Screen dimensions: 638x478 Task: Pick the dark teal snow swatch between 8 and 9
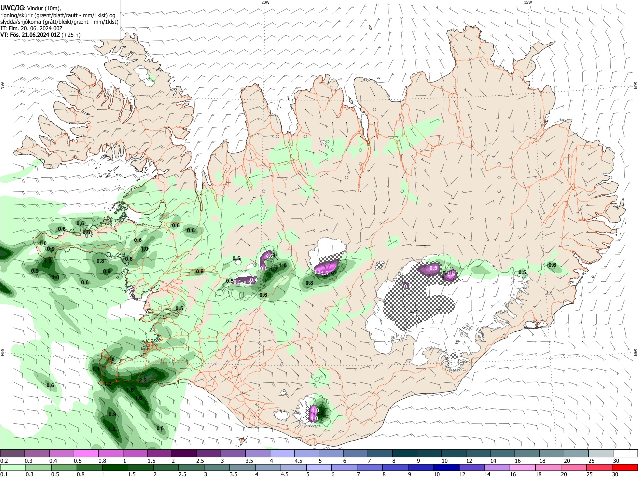pyautogui.click(x=403, y=454)
